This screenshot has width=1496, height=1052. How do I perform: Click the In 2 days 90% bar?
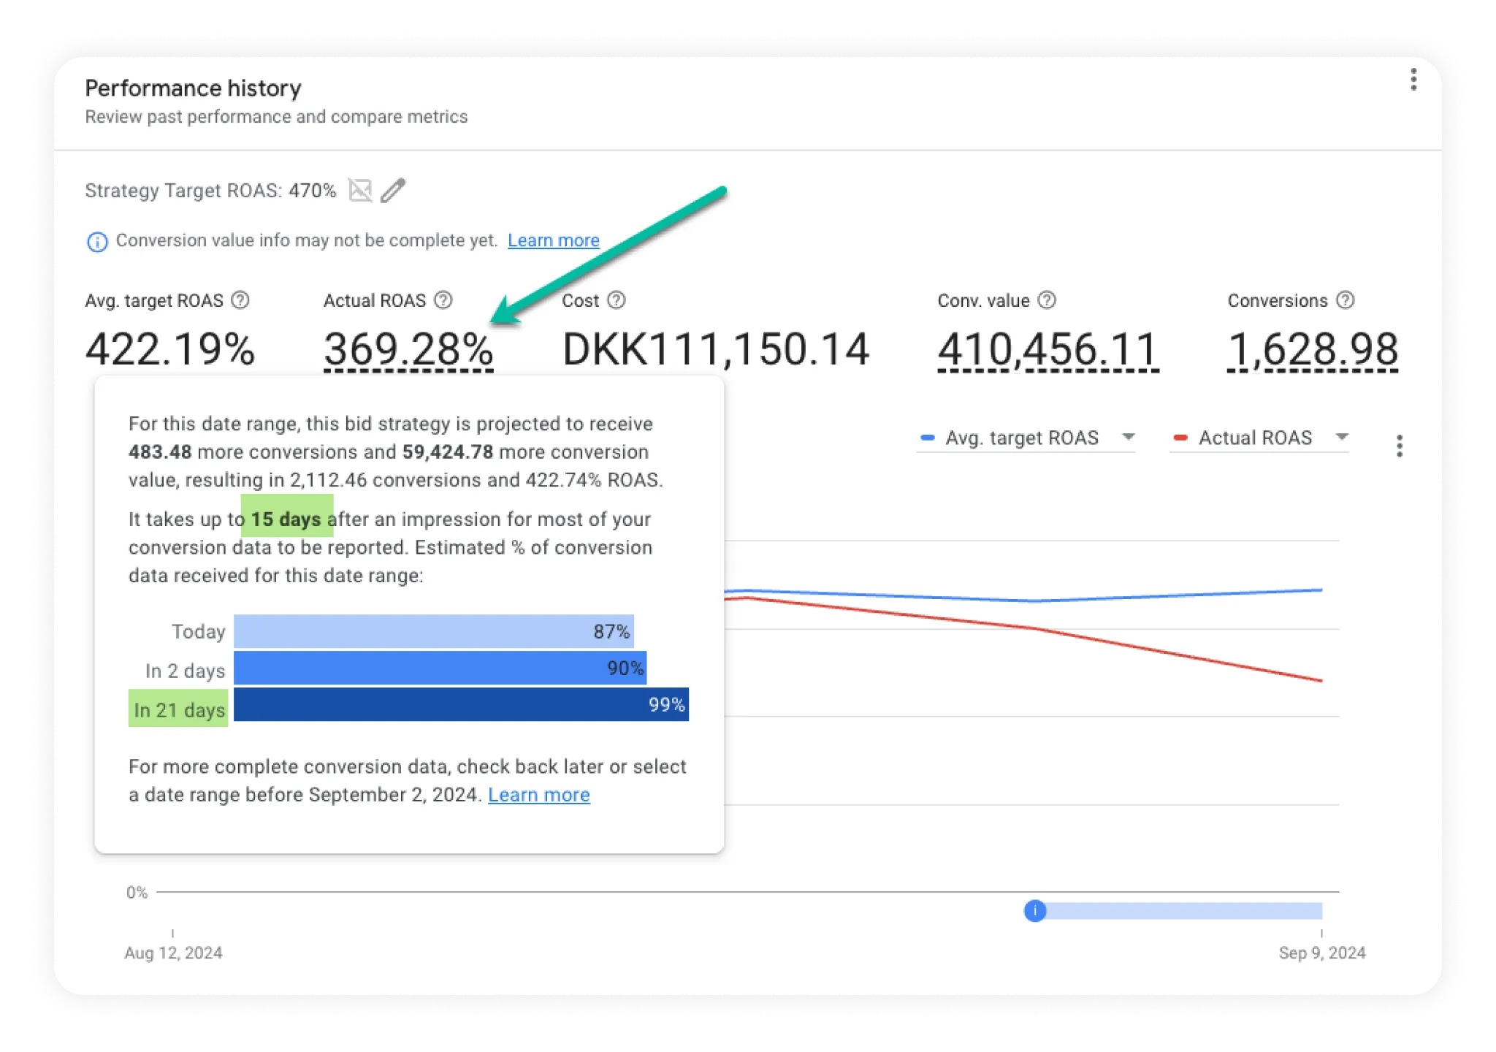(x=440, y=668)
